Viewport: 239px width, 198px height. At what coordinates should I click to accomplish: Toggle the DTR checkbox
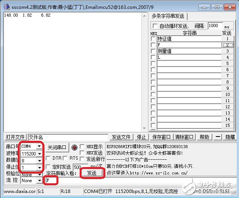click(x=48, y=158)
